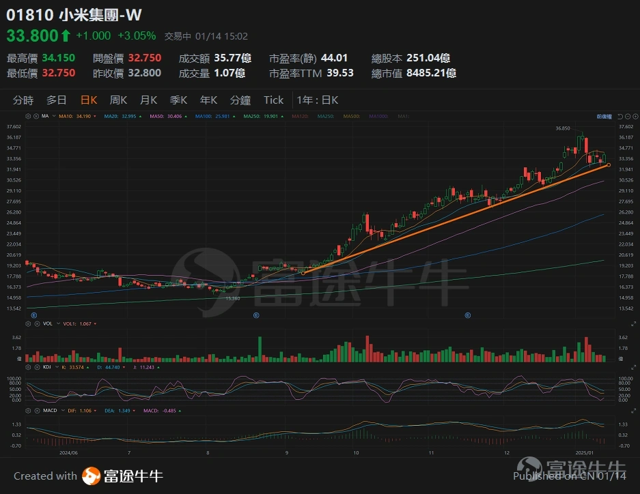Click the 總股本 value 251.04億

pos(428,58)
